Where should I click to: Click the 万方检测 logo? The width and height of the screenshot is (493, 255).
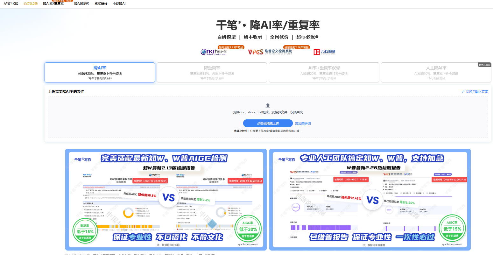pos(324,52)
